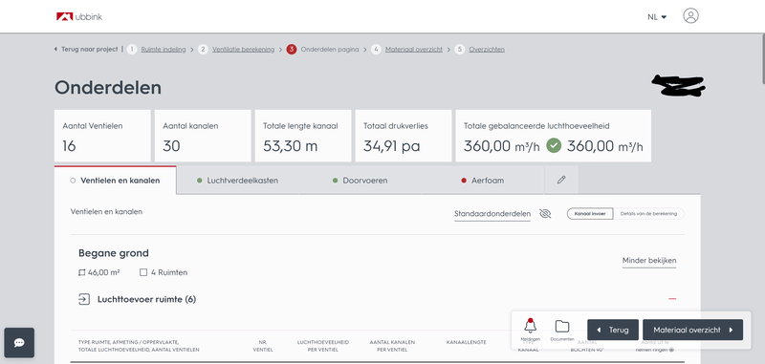The width and height of the screenshot is (765, 364).
Task: Select Kanaal invoer toggle option
Action: tap(590, 213)
